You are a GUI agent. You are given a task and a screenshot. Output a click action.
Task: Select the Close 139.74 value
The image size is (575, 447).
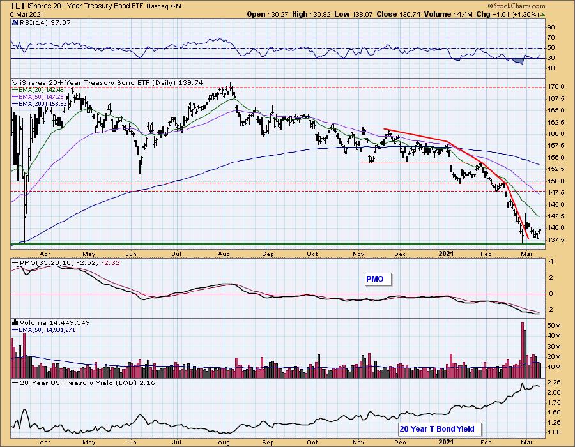pos(399,14)
